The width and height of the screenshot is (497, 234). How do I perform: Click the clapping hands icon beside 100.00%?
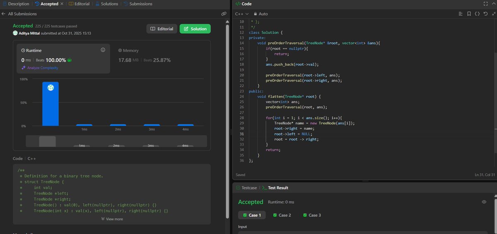pyautogui.click(x=70, y=60)
